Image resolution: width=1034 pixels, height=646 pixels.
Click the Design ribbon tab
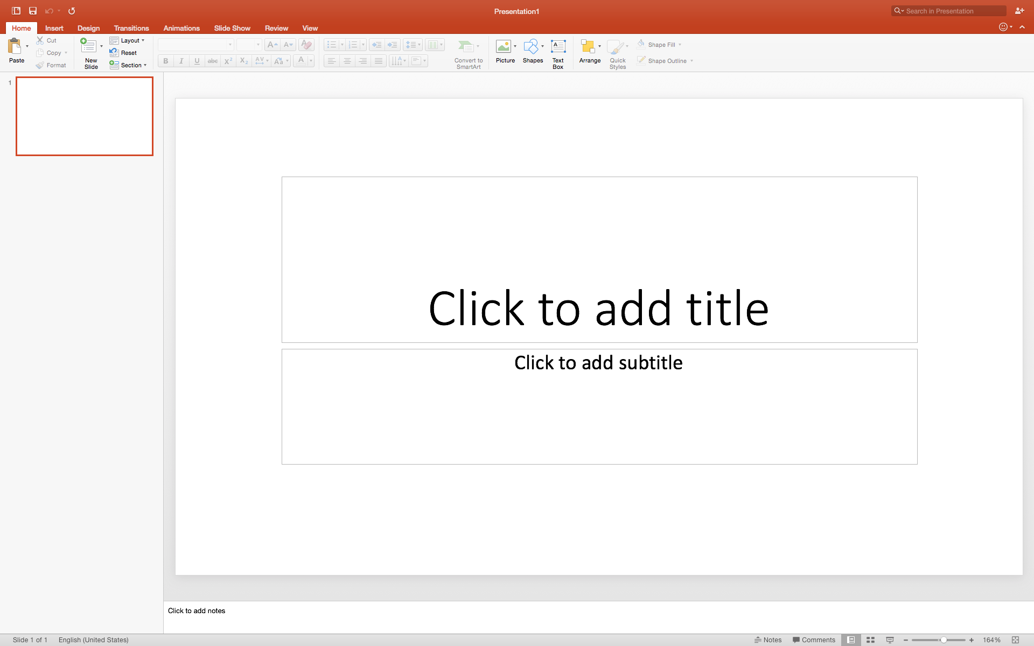pos(88,29)
